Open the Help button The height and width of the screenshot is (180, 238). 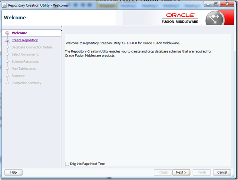click(13, 173)
